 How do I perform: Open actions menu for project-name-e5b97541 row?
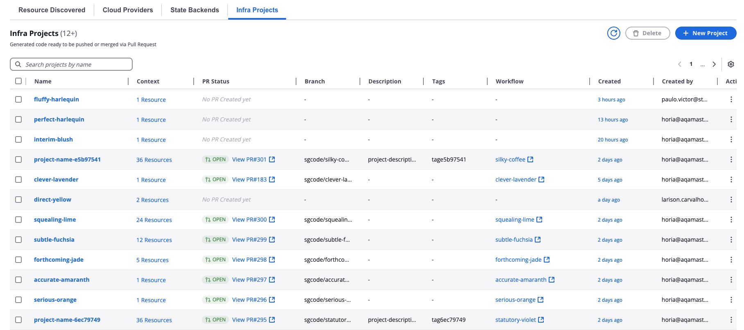click(731, 159)
